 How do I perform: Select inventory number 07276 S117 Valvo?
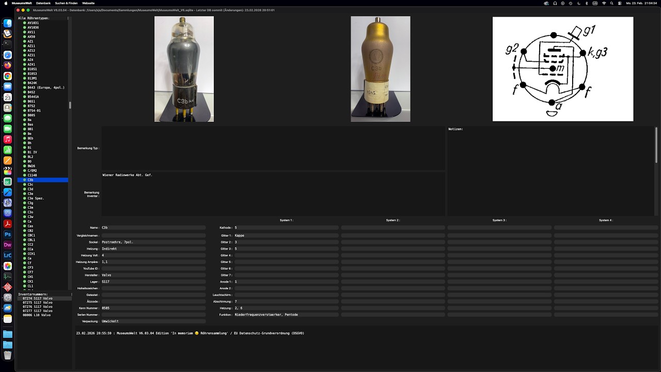[x=44, y=306]
